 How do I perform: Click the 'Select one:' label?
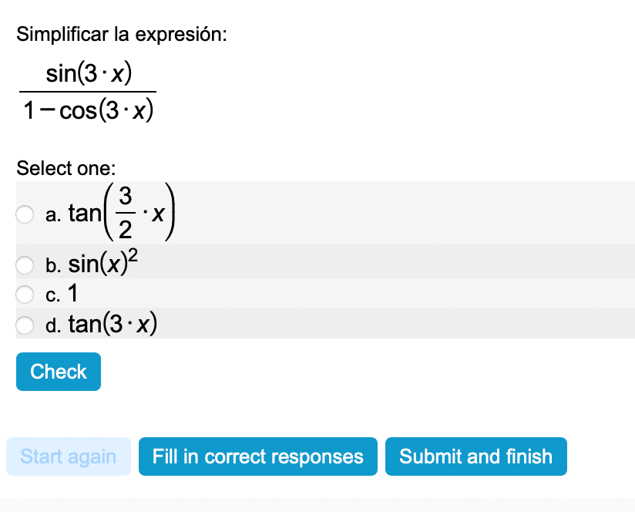point(66,167)
